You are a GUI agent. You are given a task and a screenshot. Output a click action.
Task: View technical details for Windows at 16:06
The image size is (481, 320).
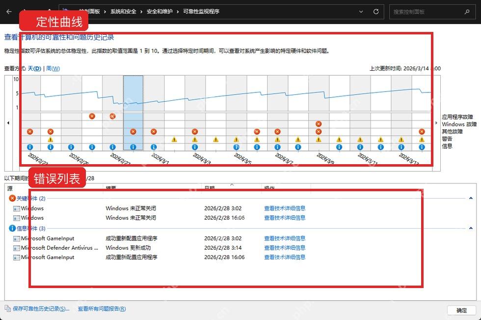pos(285,218)
